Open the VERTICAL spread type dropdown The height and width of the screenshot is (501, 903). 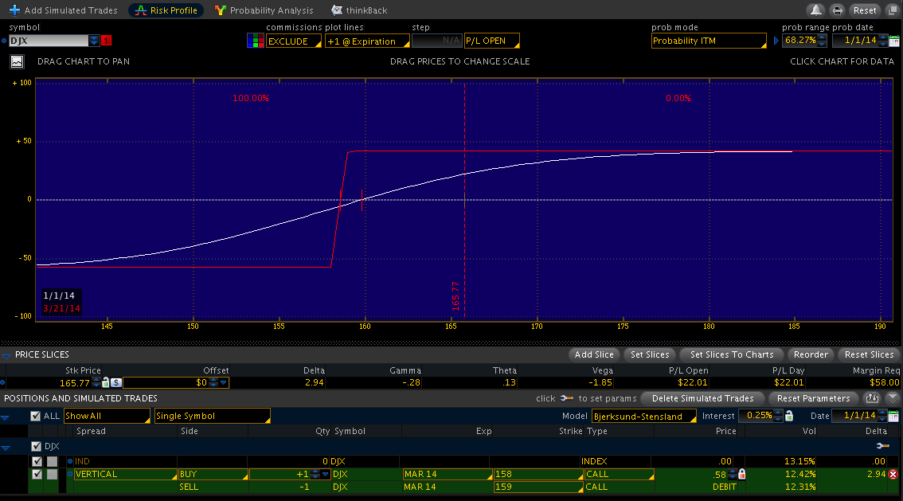(x=125, y=474)
